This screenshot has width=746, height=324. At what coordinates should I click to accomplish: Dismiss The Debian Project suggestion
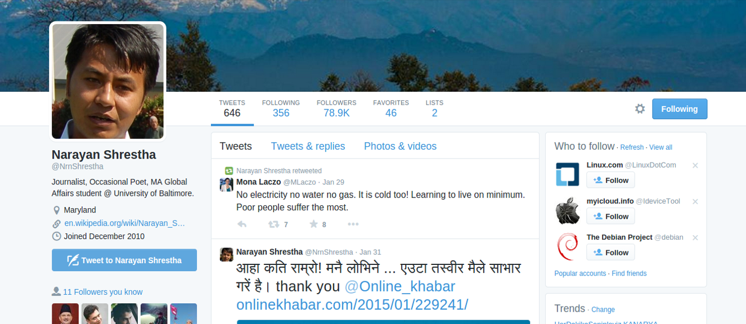pyautogui.click(x=695, y=237)
